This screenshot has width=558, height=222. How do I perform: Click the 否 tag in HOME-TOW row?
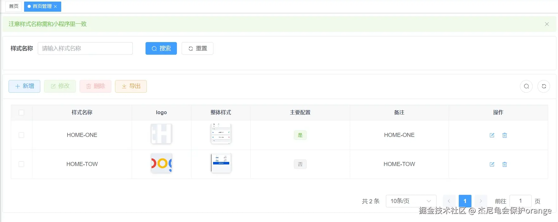pos(300,164)
